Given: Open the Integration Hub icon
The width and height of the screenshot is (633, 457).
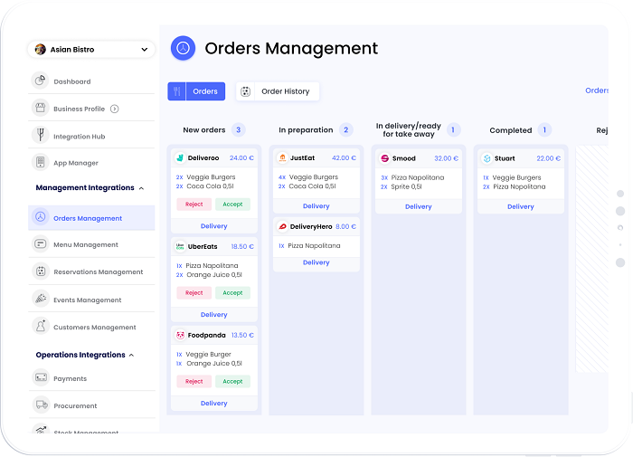Looking at the screenshot, I should point(40,136).
